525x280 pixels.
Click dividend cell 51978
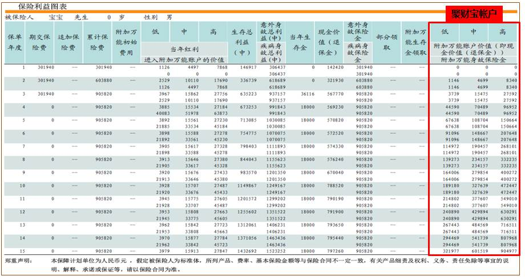coord(192,113)
